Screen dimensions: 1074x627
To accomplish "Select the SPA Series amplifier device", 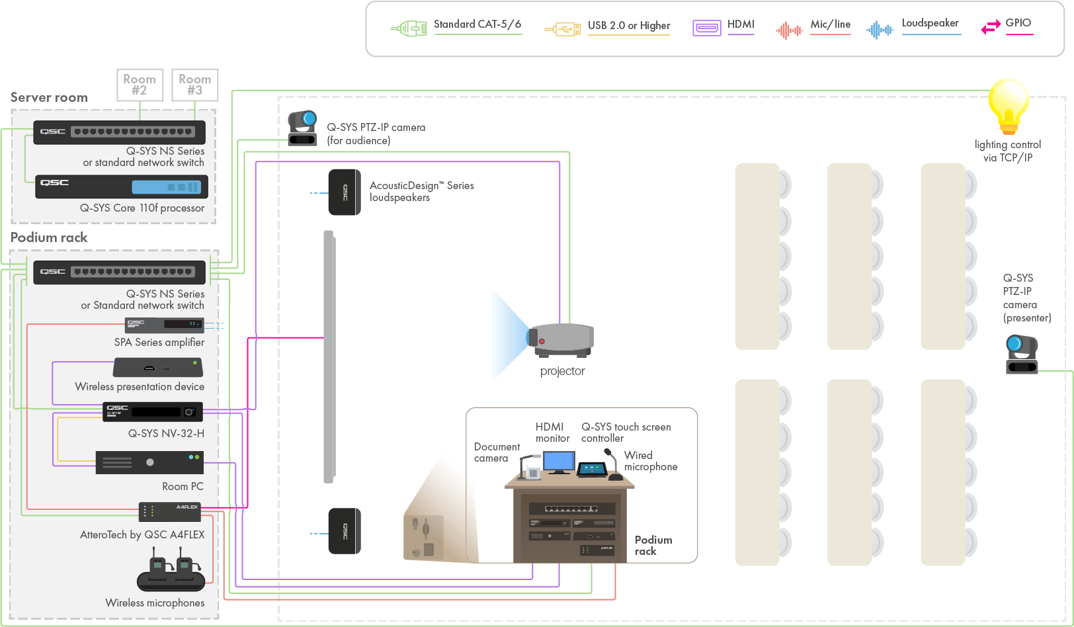I will (x=164, y=325).
